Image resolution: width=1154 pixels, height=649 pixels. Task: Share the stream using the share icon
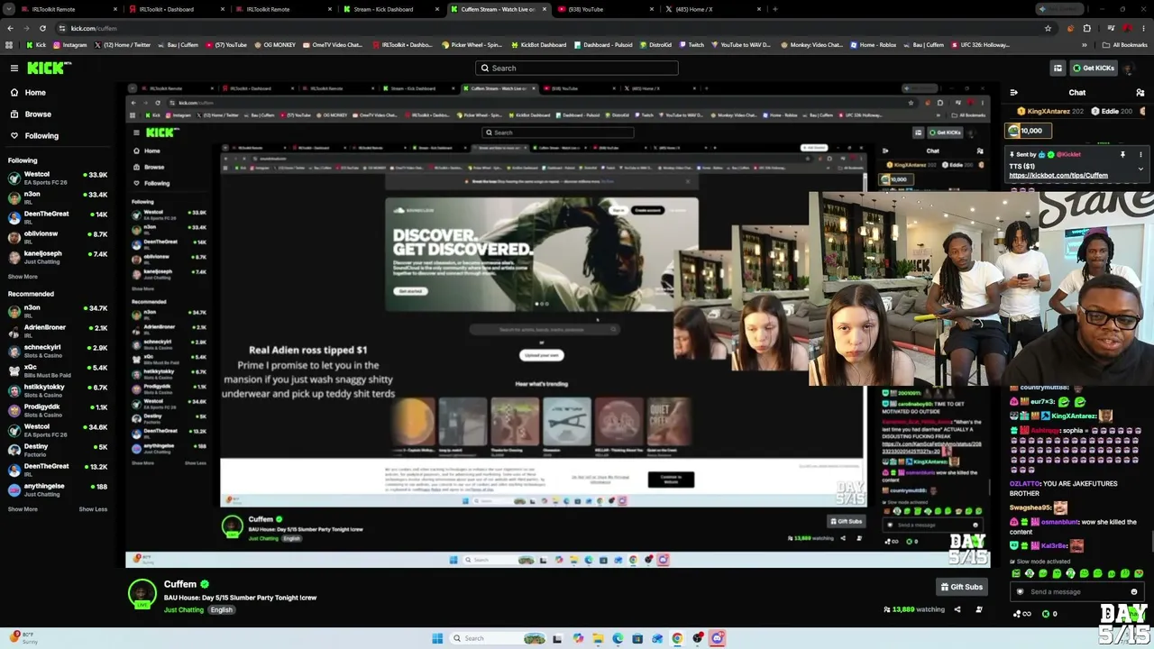tap(957, 609)
